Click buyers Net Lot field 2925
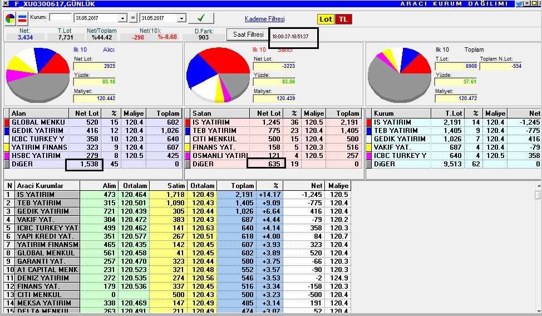The image size is (542, 316). (x=95, y=66)
